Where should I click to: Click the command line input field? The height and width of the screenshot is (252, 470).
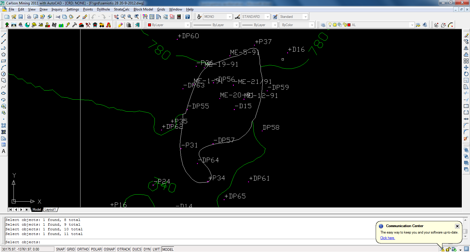234,242
